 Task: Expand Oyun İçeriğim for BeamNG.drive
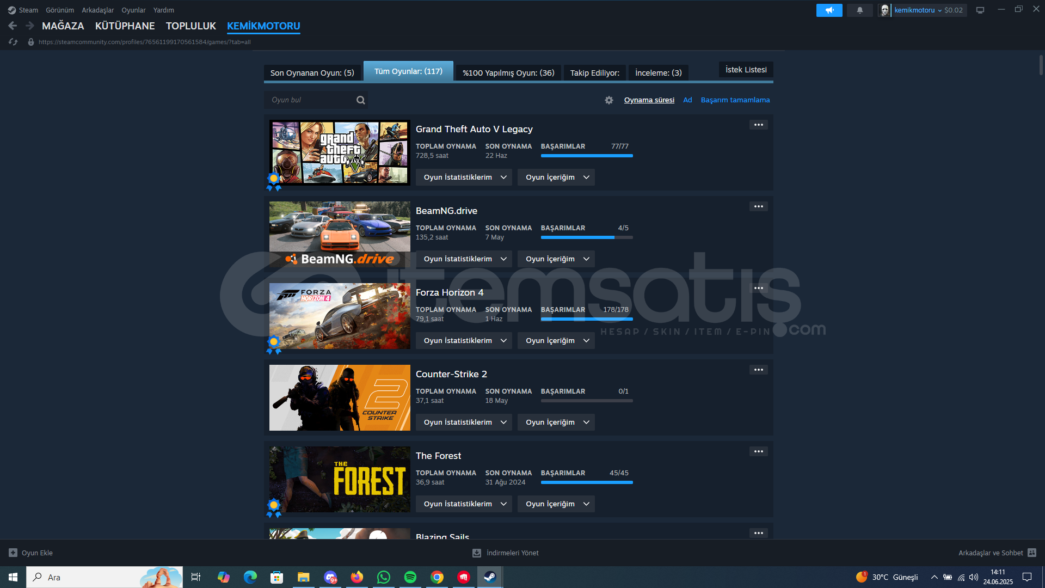coord(556,259)
